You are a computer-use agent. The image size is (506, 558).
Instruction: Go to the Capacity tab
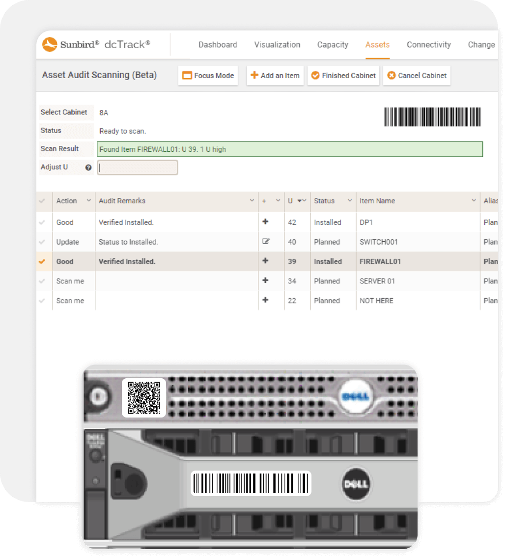point(333,45)
